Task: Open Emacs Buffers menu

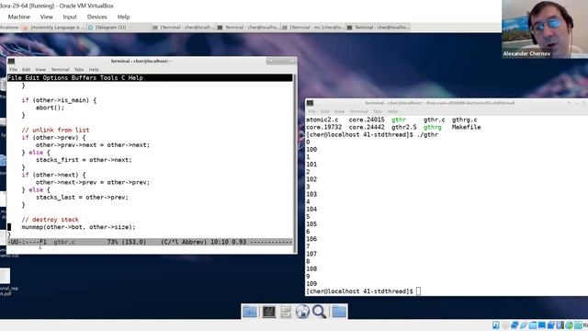Action: click(x=84, y=77)
